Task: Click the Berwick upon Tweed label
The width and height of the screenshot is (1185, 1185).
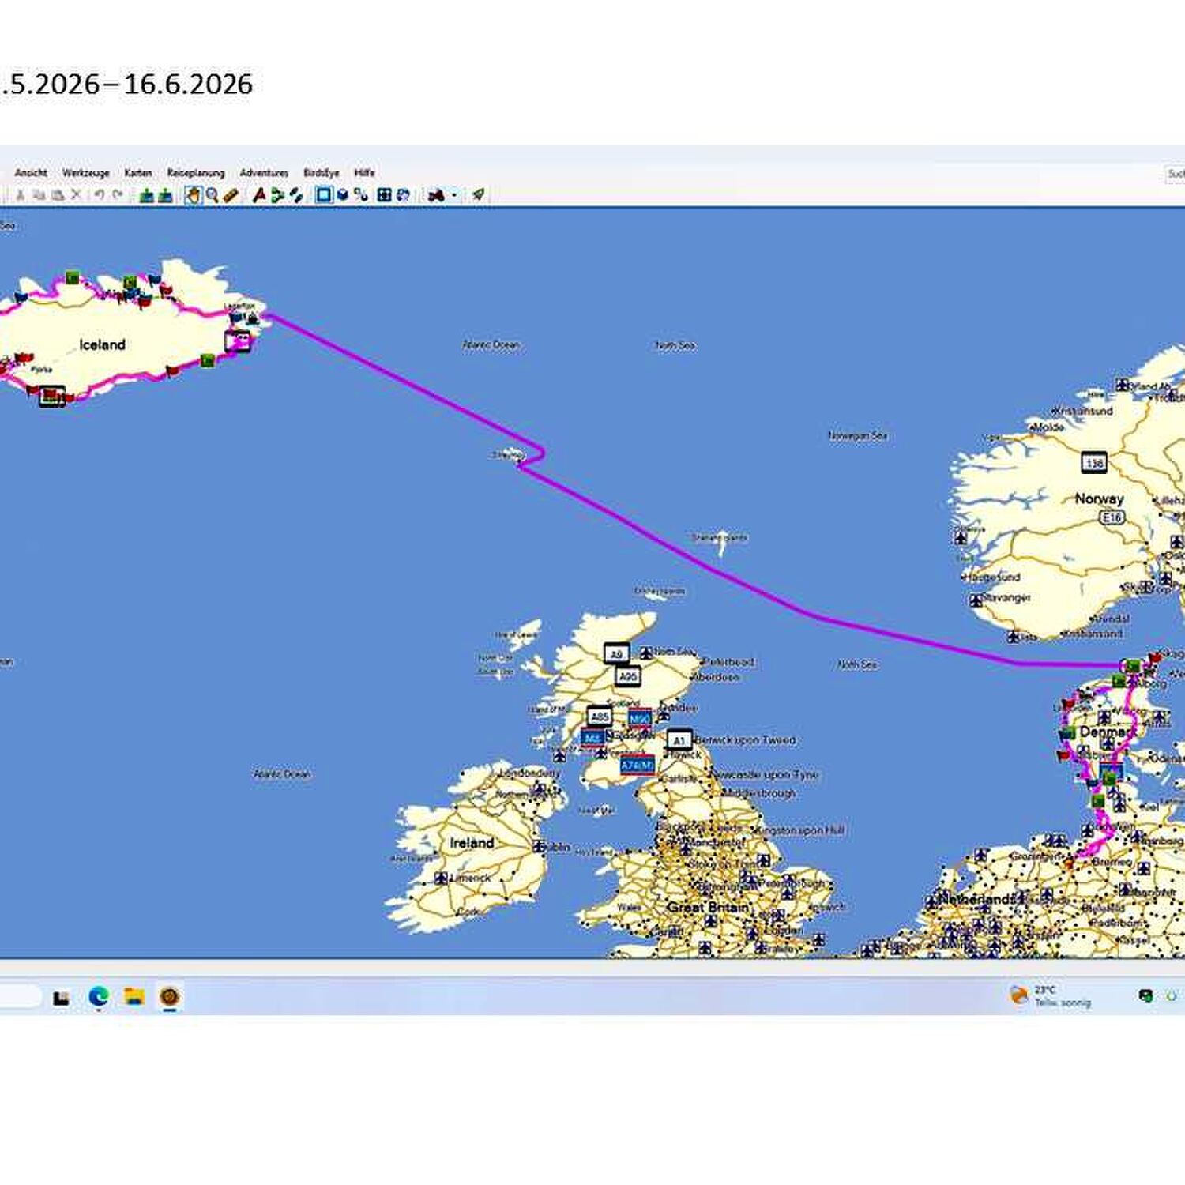Action: click(x=745, y=740)
